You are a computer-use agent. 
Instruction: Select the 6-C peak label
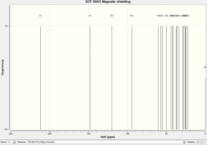(x=40, y=16)
